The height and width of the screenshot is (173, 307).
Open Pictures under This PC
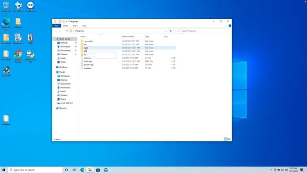pyautogui.click(x=64, y=95)
